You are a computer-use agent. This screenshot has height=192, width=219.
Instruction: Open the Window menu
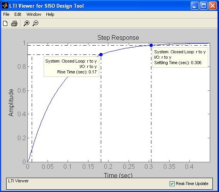click(x=34, y=14)
